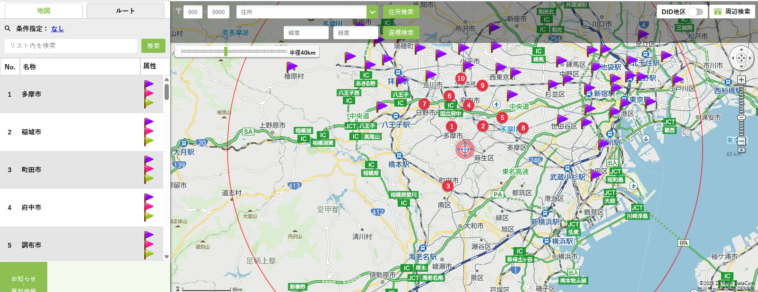This screenshot has height=292, width=758.
Task: Click red marker number 10 on map
Action: 461,78
